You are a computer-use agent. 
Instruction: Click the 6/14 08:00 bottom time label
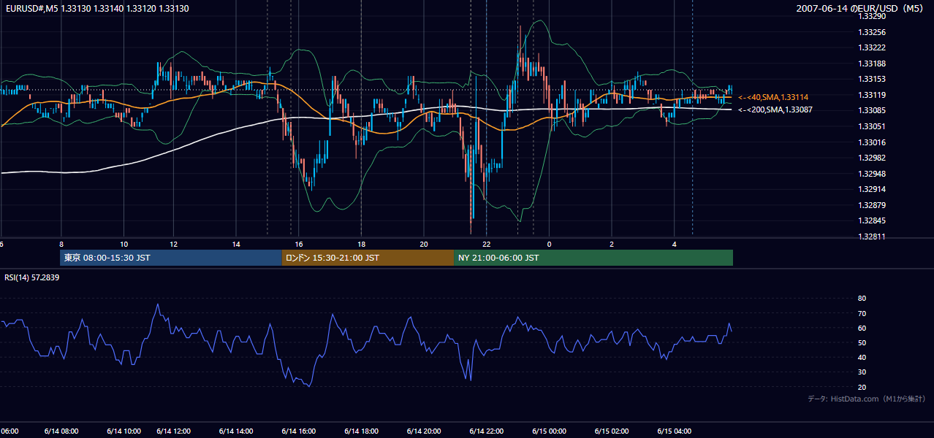tap(61, 431)
